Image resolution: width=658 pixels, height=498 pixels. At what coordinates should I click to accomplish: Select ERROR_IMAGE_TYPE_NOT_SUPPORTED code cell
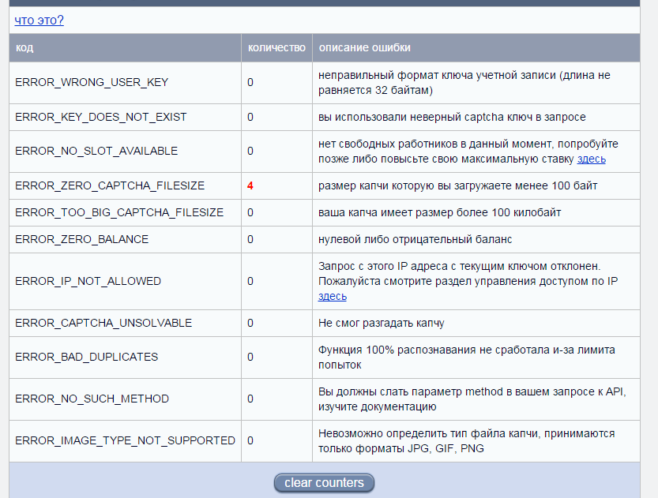125,440
